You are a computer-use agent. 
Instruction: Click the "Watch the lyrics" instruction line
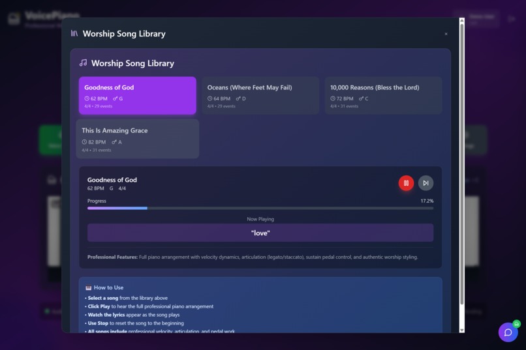pos(132,315)
